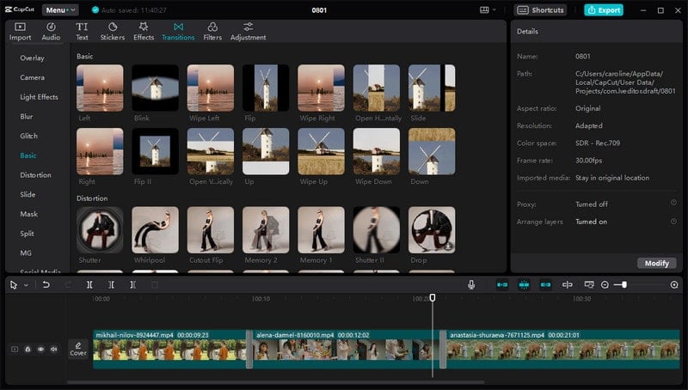Choose the Drop transition thumbnail

point(432,230)
